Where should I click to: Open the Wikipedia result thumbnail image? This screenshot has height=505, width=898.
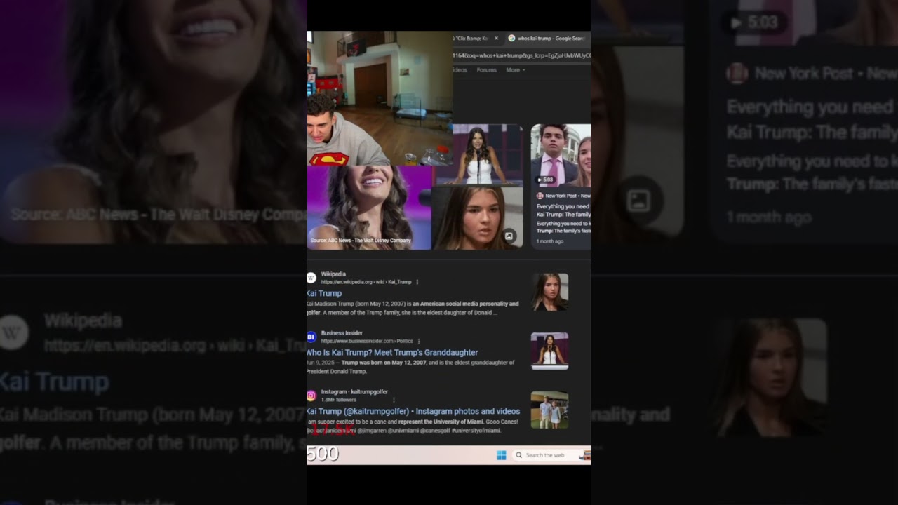549,292
